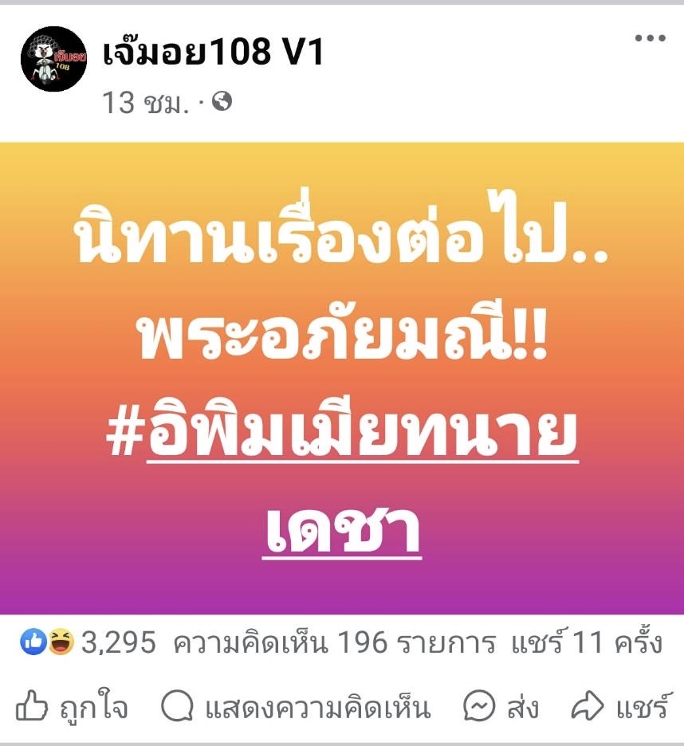Open the three-dot post options menu
684x746 pixels.
(x=650, y=38)
